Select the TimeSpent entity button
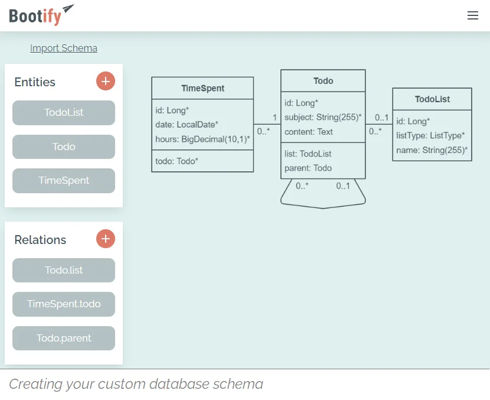This screenshot has height=400, width=490. point(64,180)
